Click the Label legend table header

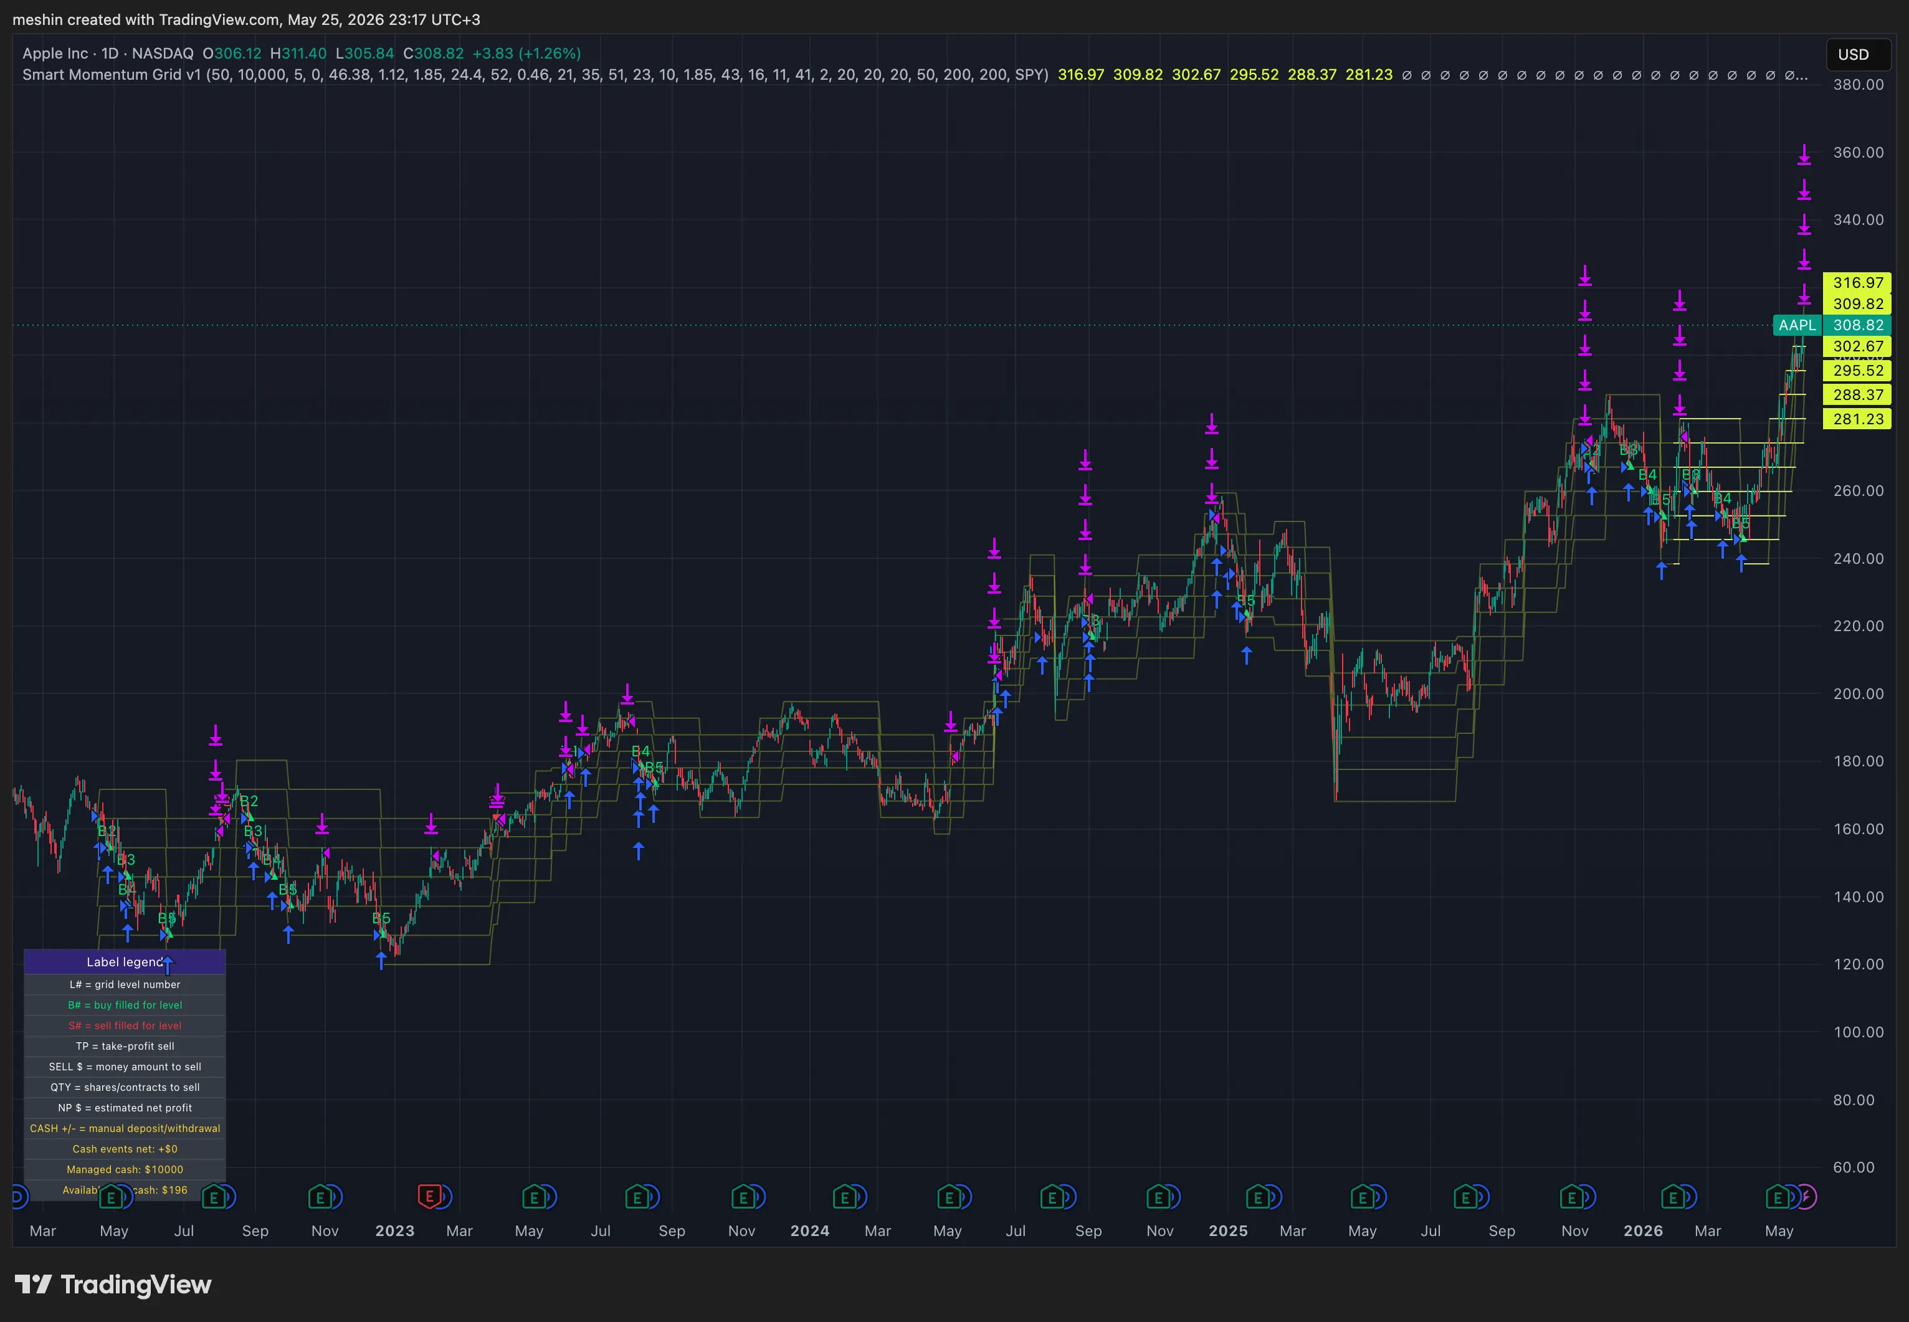[125, 962]
